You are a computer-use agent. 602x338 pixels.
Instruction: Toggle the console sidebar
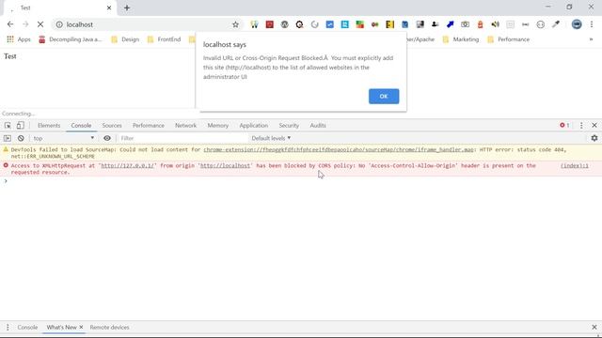click(8, 138)
